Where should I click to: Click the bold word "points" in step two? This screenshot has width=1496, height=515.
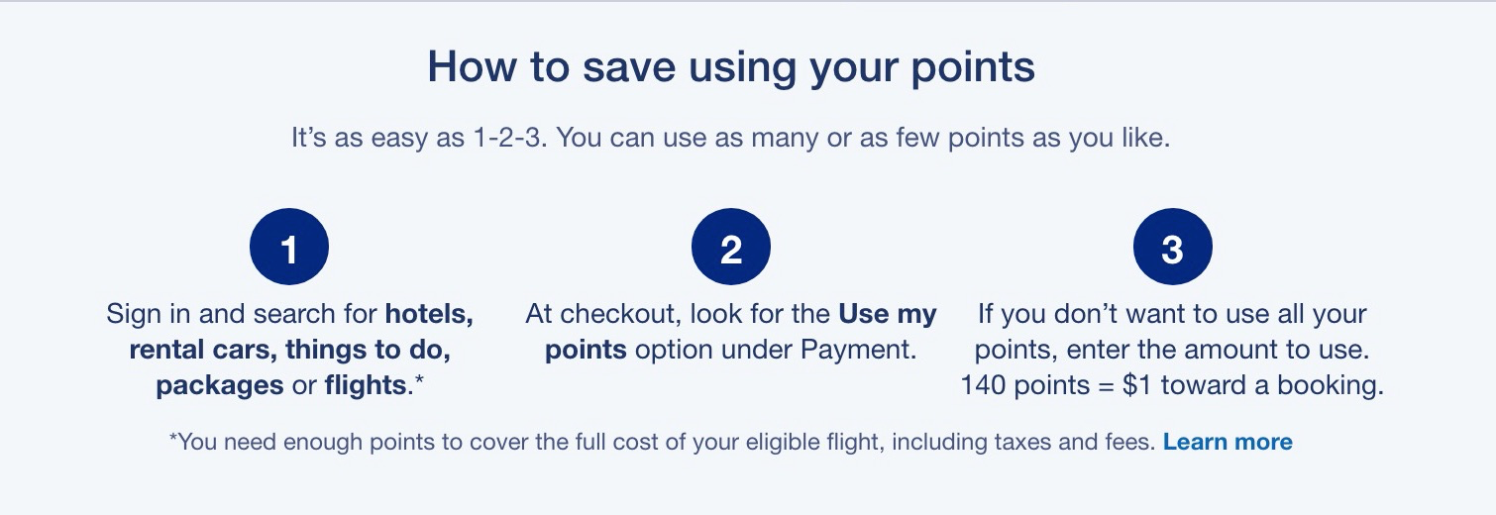tap(586, 351)
